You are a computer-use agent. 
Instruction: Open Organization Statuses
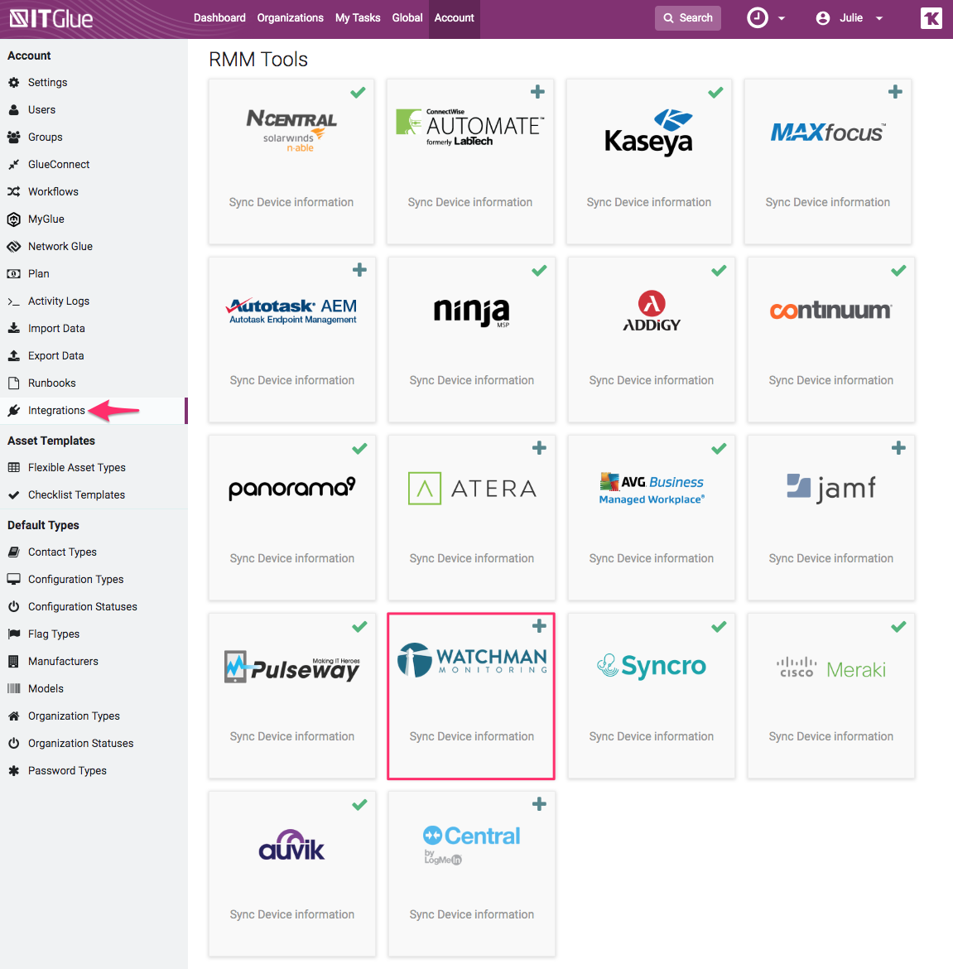click(x=81, y=744)
